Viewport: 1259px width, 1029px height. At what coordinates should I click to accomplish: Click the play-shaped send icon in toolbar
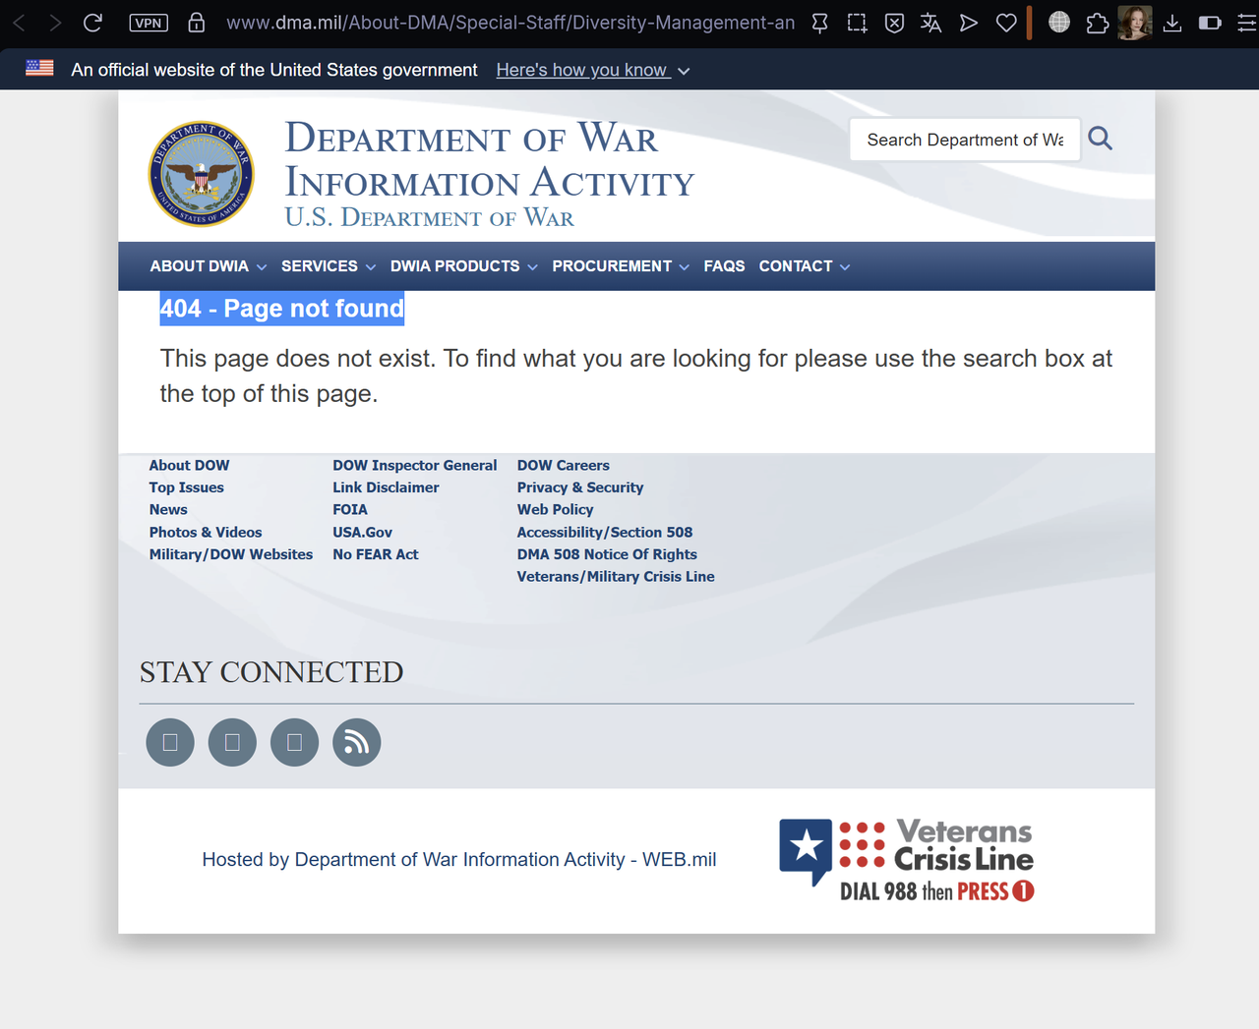[969, 23]
